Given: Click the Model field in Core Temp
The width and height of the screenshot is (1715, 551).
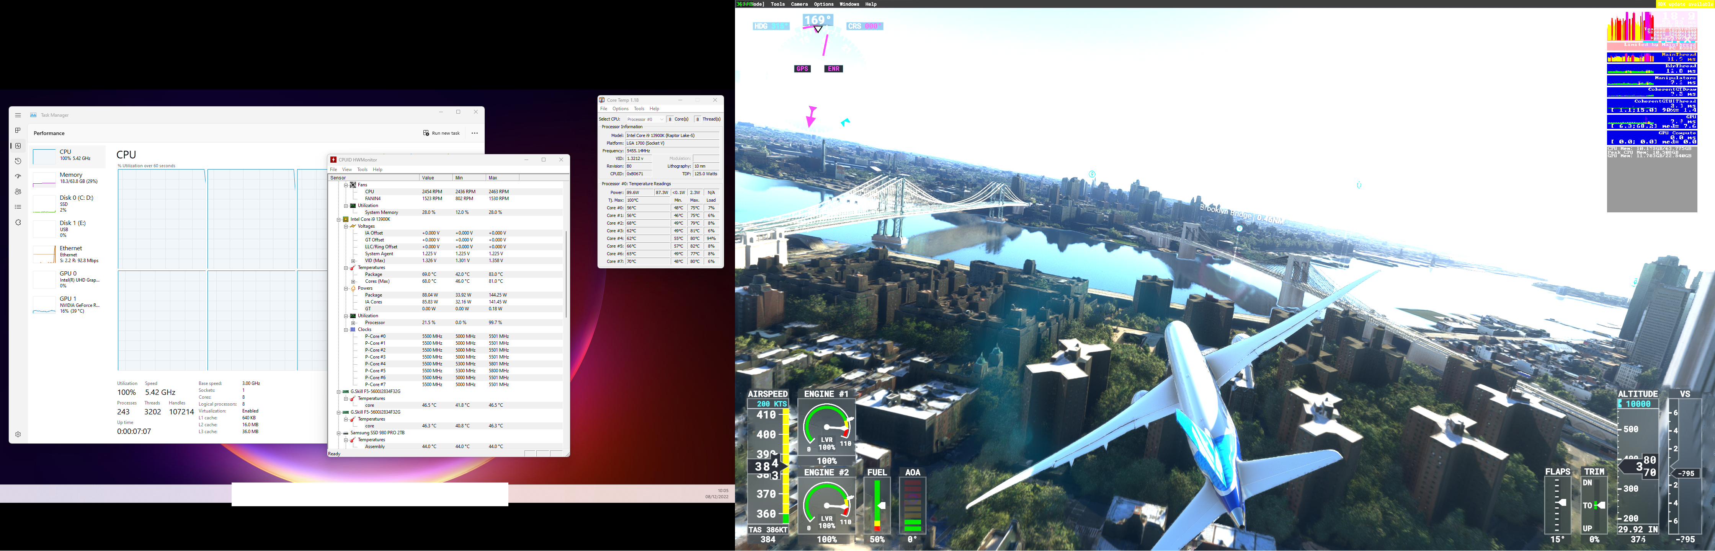Looking at the screenshot, I should click(673, 135).
